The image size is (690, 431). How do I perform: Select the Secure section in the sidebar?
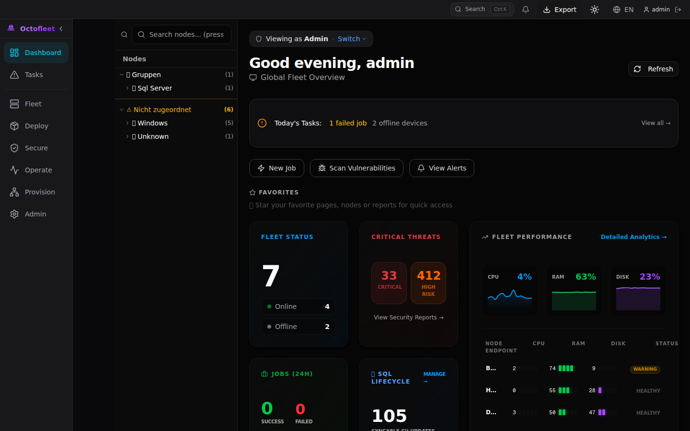pyautogui.click(x=35, y=147)
